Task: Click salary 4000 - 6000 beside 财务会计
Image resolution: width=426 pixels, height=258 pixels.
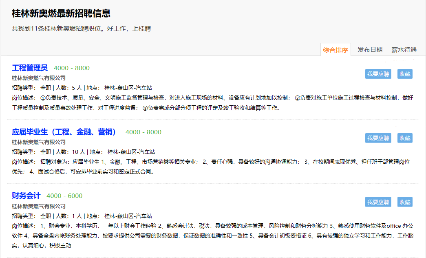Action: pos(64,196)
